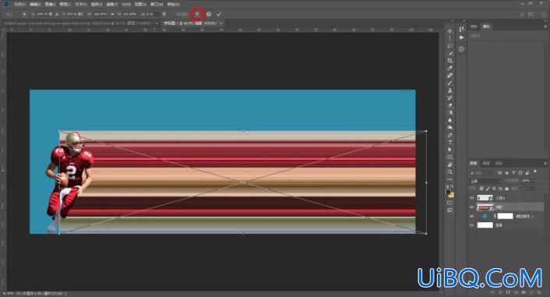This screenshot has height=297, width=550.
Task: Switch to the first document tab (football player)
Action: 78,23
